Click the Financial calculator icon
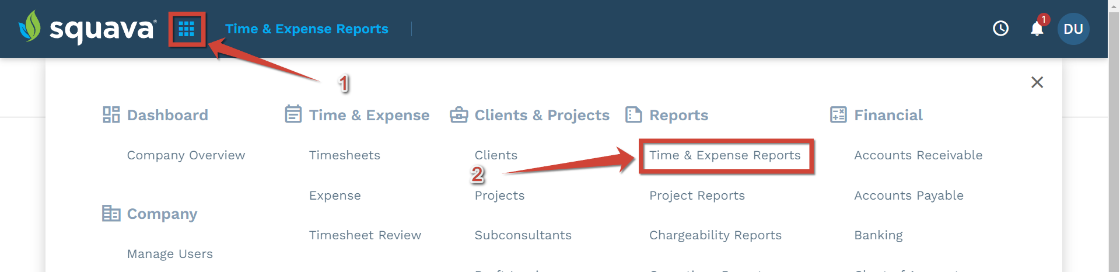The width and height of the screenshot is (1120, 272). click(x=838, y=115)
